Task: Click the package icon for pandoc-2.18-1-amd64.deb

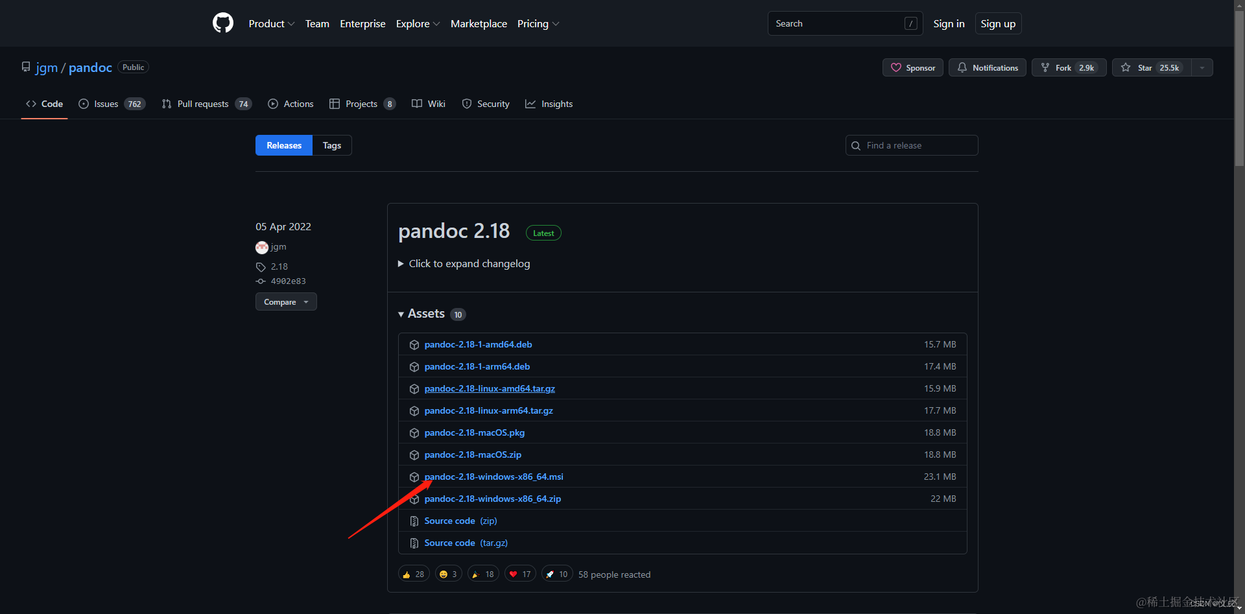Action: (x=414, y=345)
